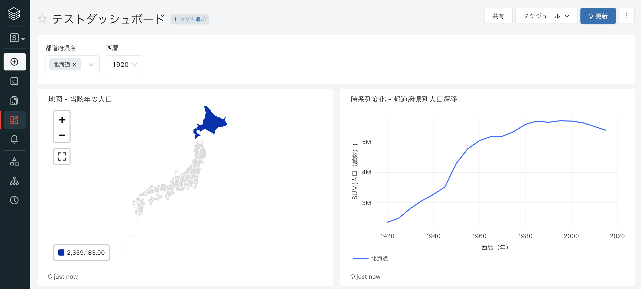Open the three-dot more options menu

[626, 16]
